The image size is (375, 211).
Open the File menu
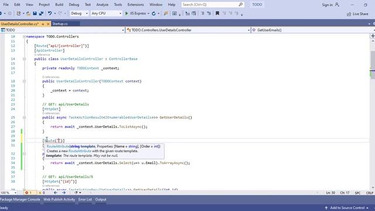6,5
